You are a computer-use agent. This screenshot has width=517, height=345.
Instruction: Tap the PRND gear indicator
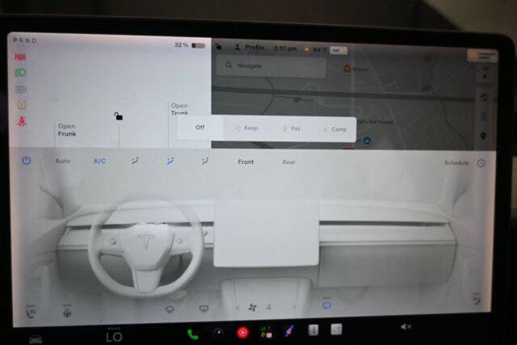pos(25,40)
